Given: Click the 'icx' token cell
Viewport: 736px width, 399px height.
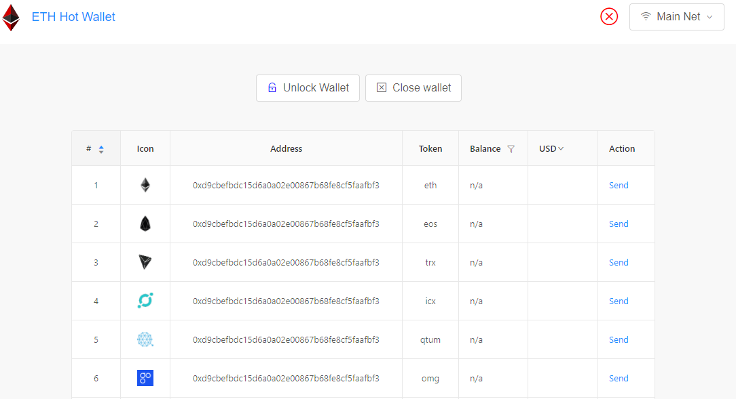Looking at the screenshot, I should 430,301.
